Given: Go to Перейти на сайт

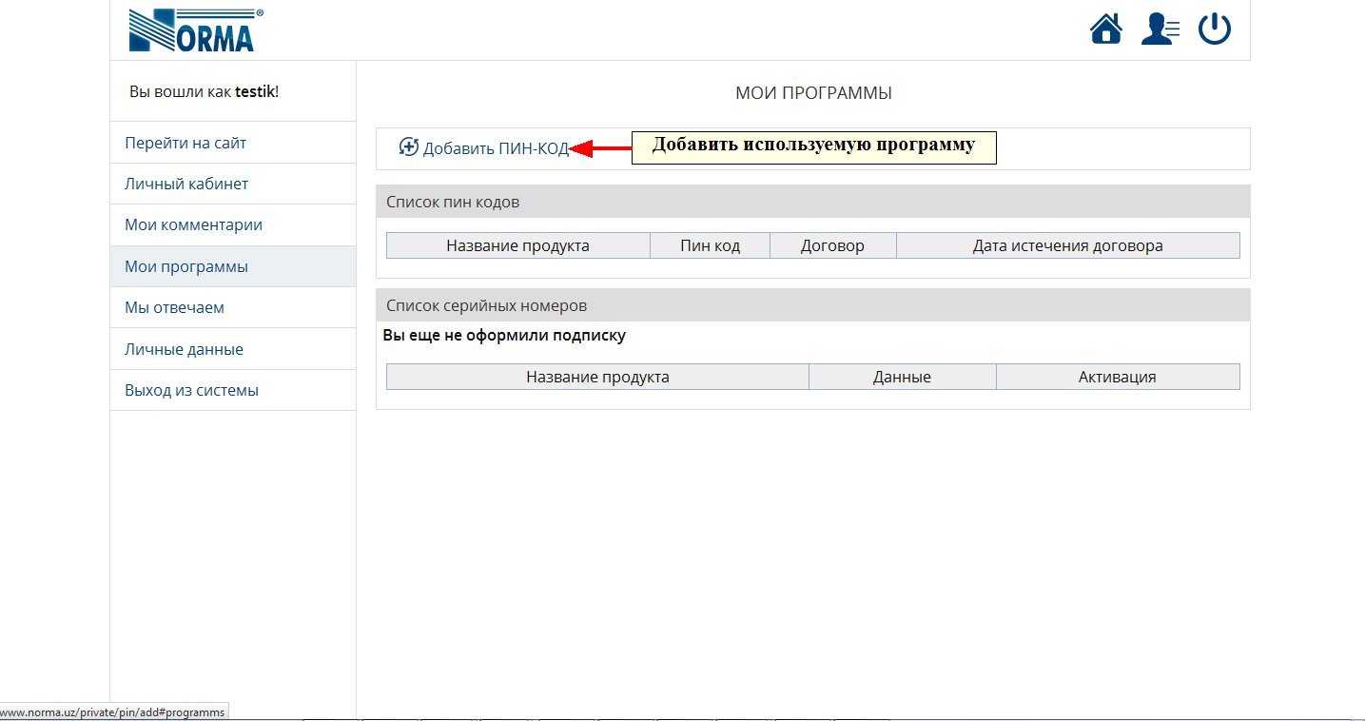Looking at the screenshot, I should click(185, 143).
